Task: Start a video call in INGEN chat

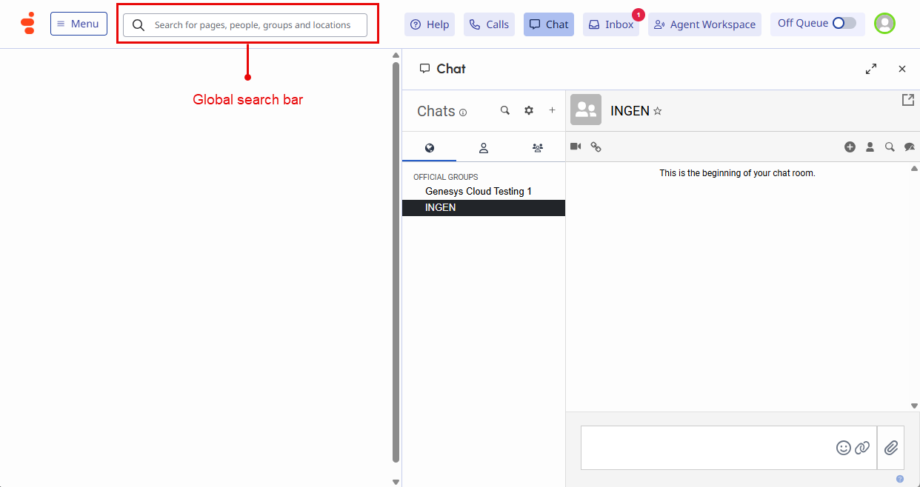Action: click(576, 147)
